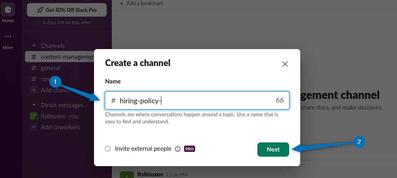Viewport: 397px width, 178px height.
Task: Open the general channel
Action: 50,68
